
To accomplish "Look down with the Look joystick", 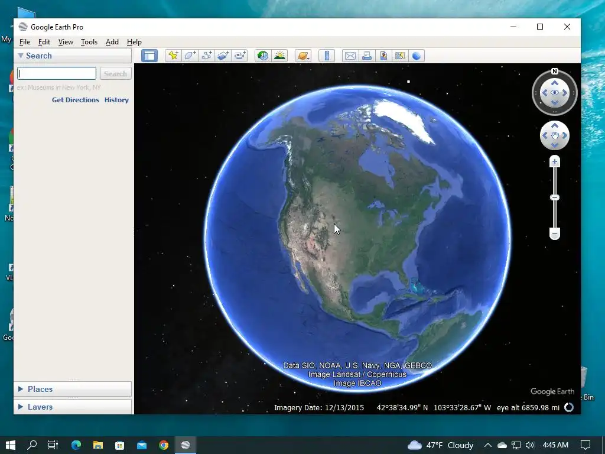I will (x=554, y=103).
